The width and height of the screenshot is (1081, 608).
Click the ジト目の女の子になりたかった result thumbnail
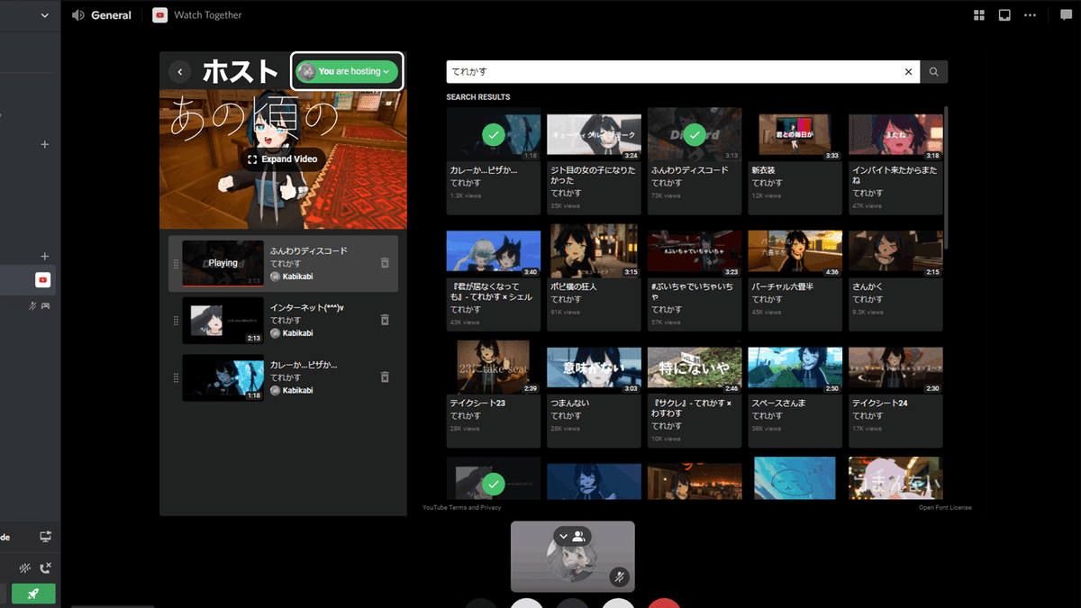pyautogui.click(x=594, y=135)
